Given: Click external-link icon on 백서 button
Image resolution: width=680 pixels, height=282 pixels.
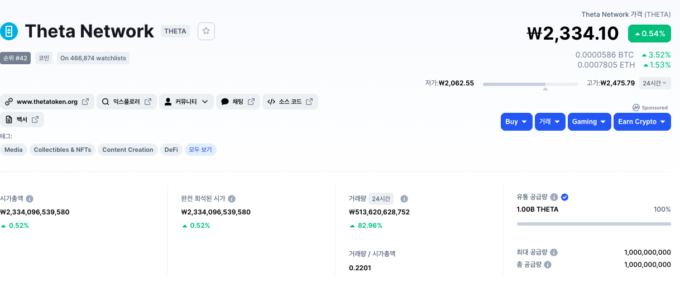Looking at the screenshot, I should [35, 120].
